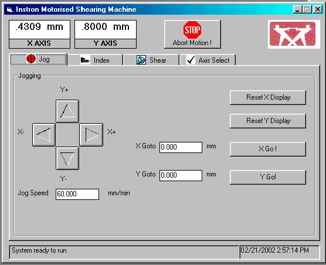Click the app icon in the title bar
The height and width of the screenshot is (265, 326).
point(10,9)
